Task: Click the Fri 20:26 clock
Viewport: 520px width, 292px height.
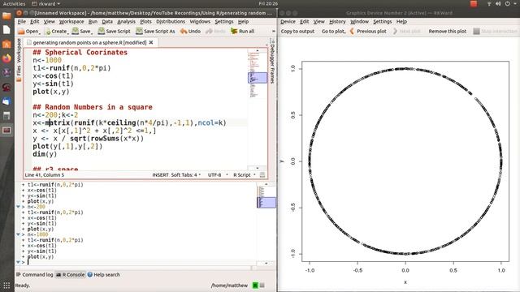Action: [x=268, y=3]
